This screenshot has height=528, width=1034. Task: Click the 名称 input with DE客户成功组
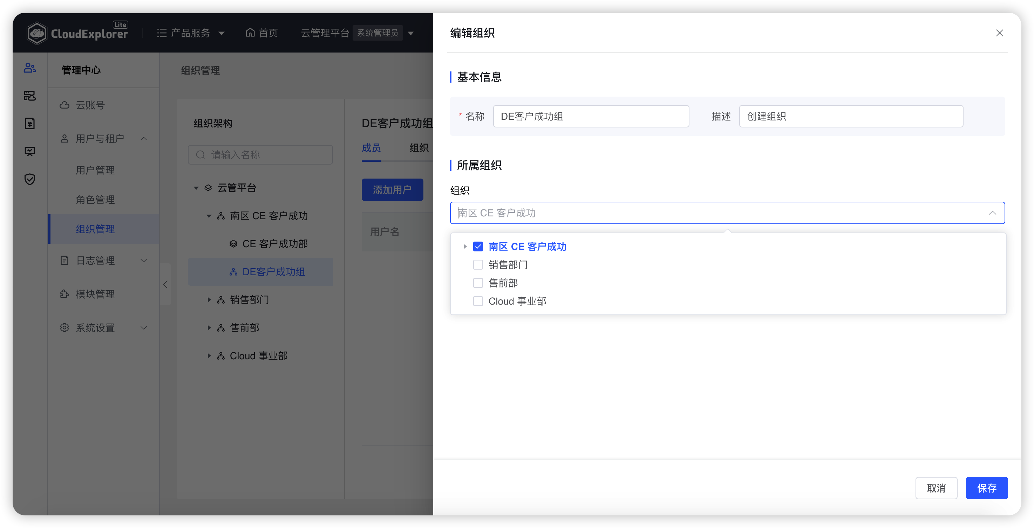click(x=591, y=116)
